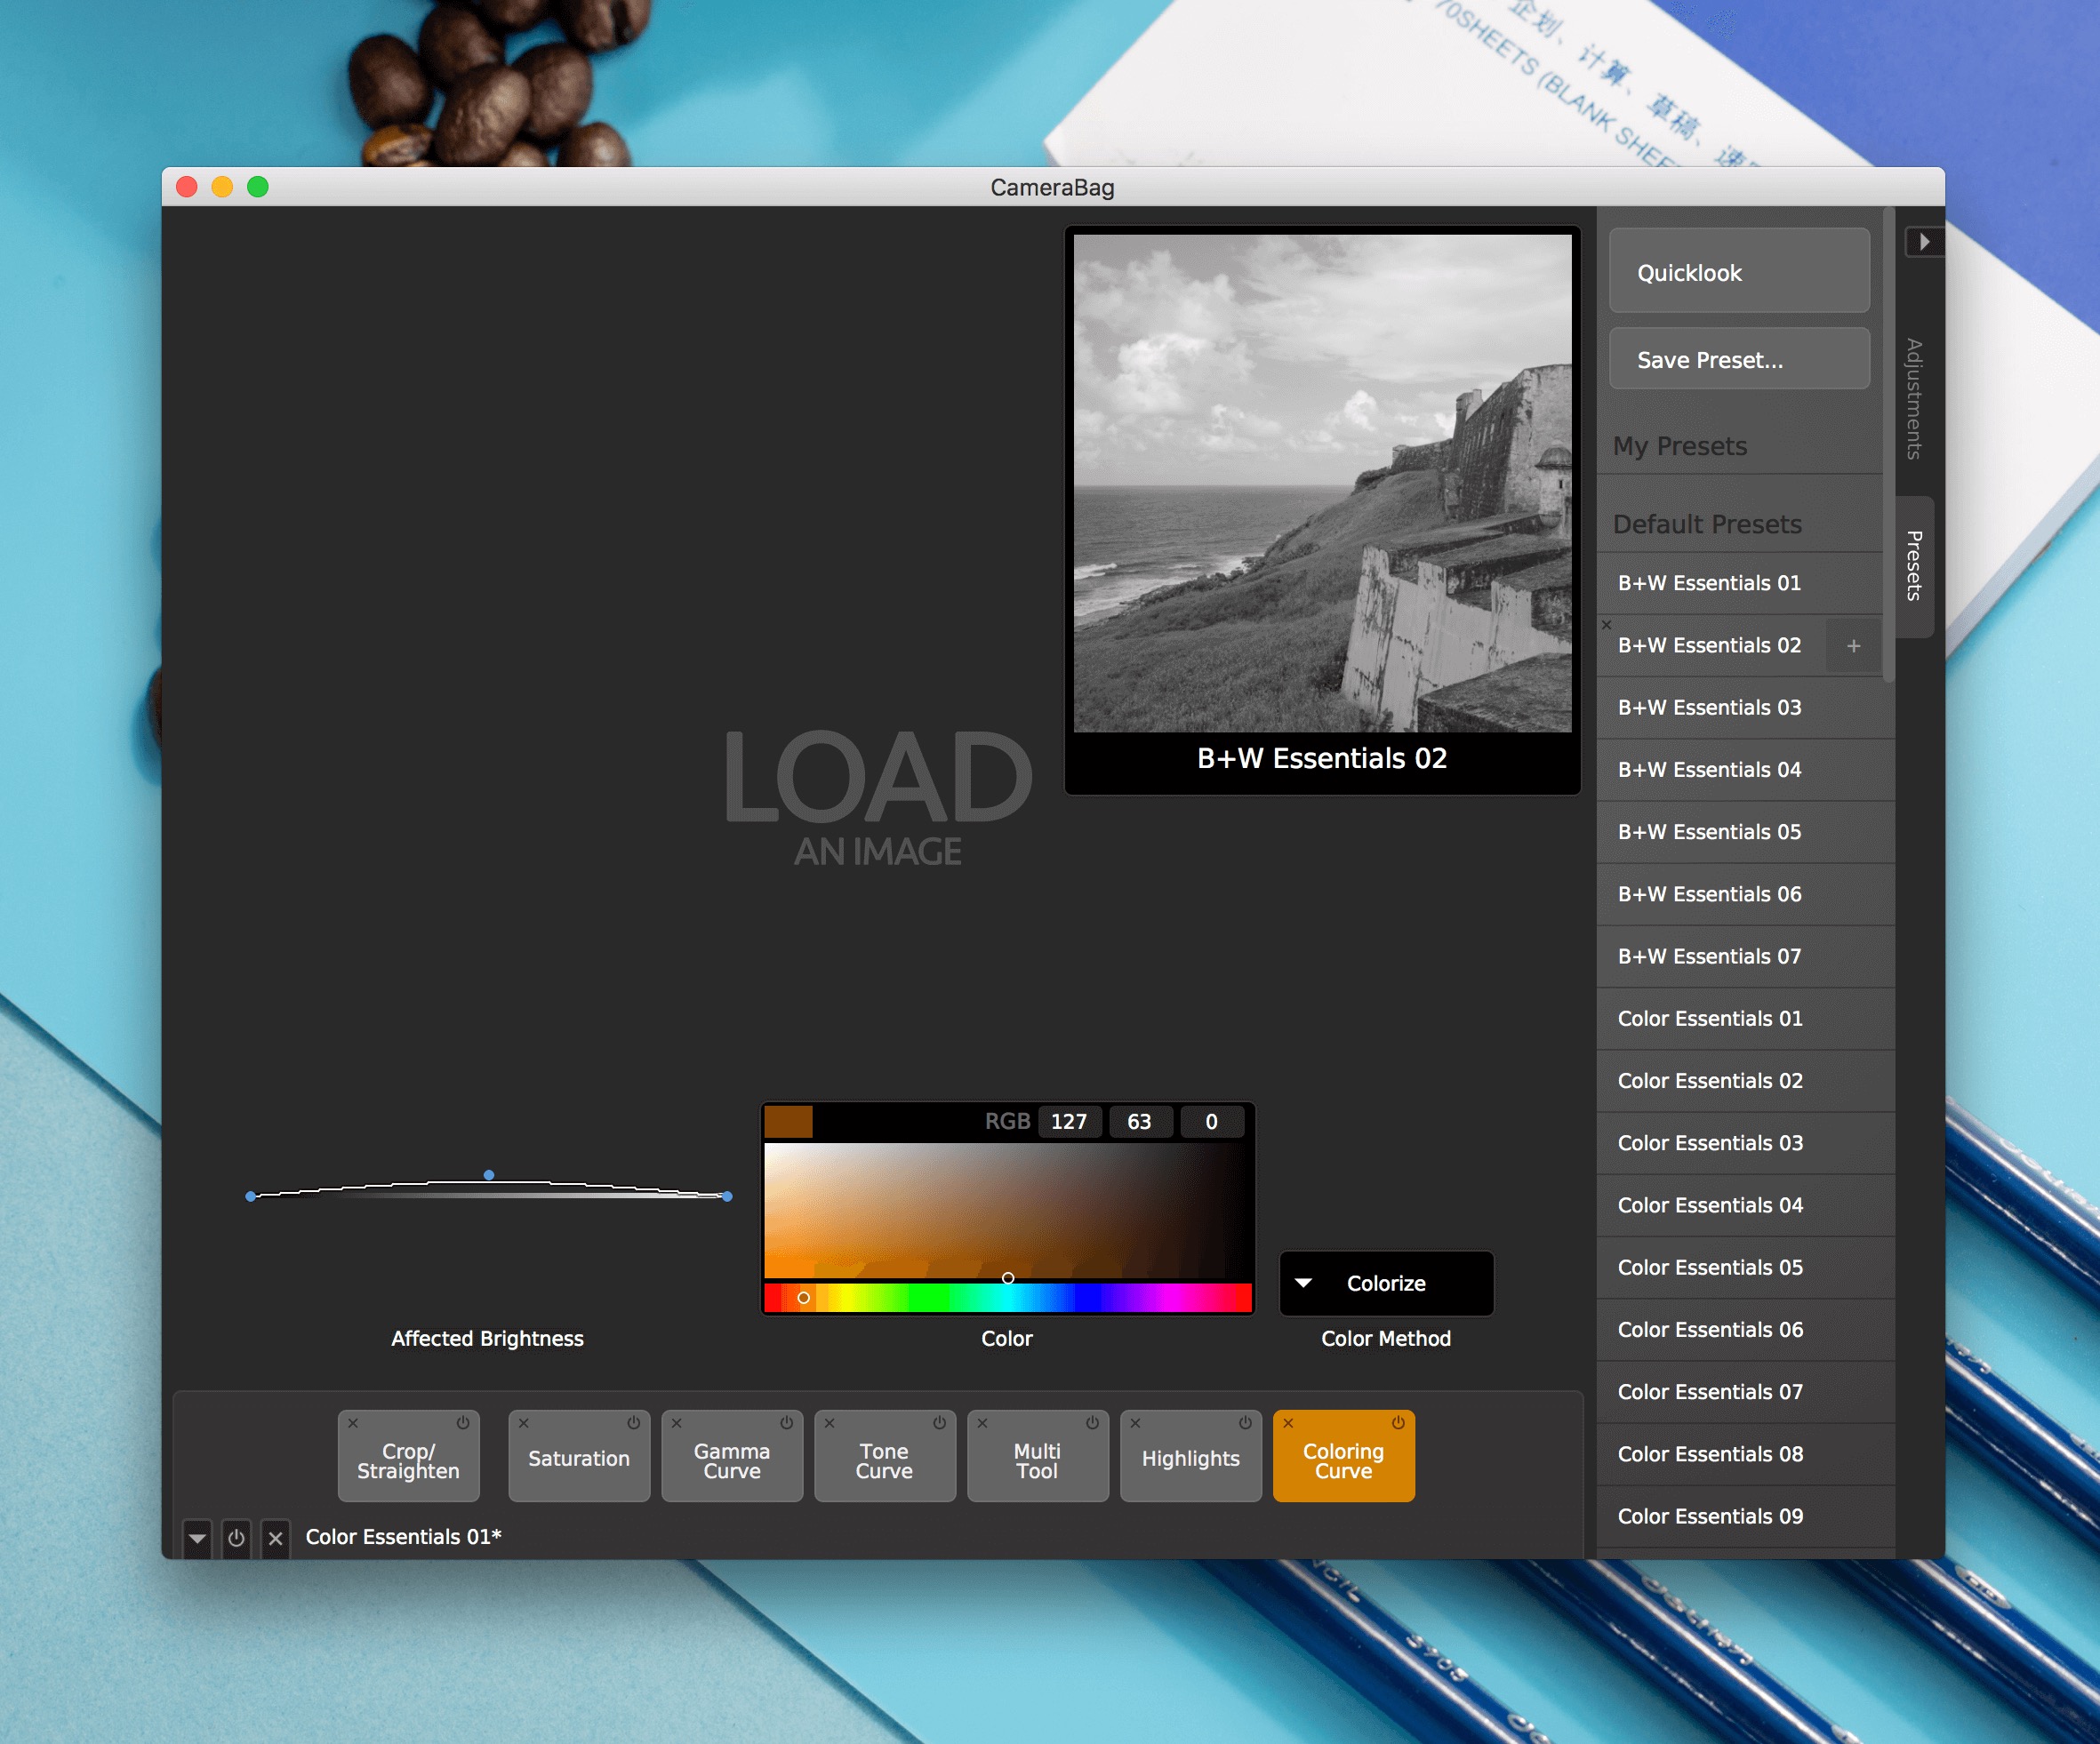Viewport: 2100px width, 1744px height.
Task: Remove the Saturation tile with its X
Action: tap(524, 1423)
